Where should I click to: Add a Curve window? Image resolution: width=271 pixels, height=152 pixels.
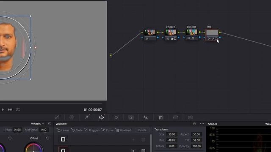(108, 130)
